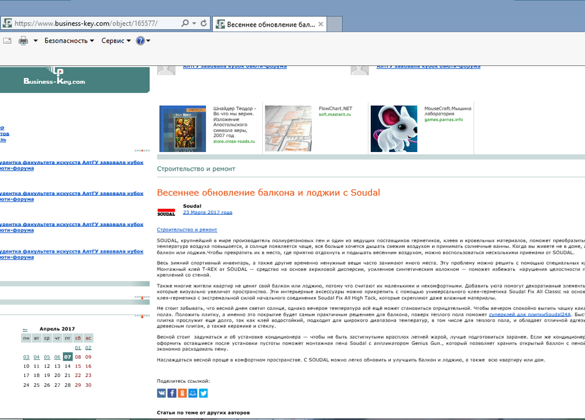
Task: Click the games.parnas.info link
Action: click(443, 120)
